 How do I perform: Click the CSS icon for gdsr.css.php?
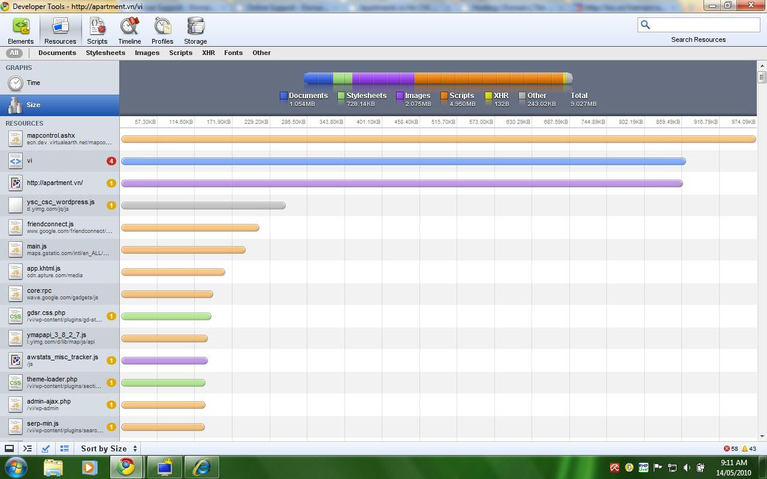click(16, 316)
